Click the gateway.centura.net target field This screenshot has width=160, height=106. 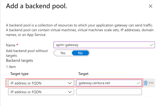[x=109, y=83]
